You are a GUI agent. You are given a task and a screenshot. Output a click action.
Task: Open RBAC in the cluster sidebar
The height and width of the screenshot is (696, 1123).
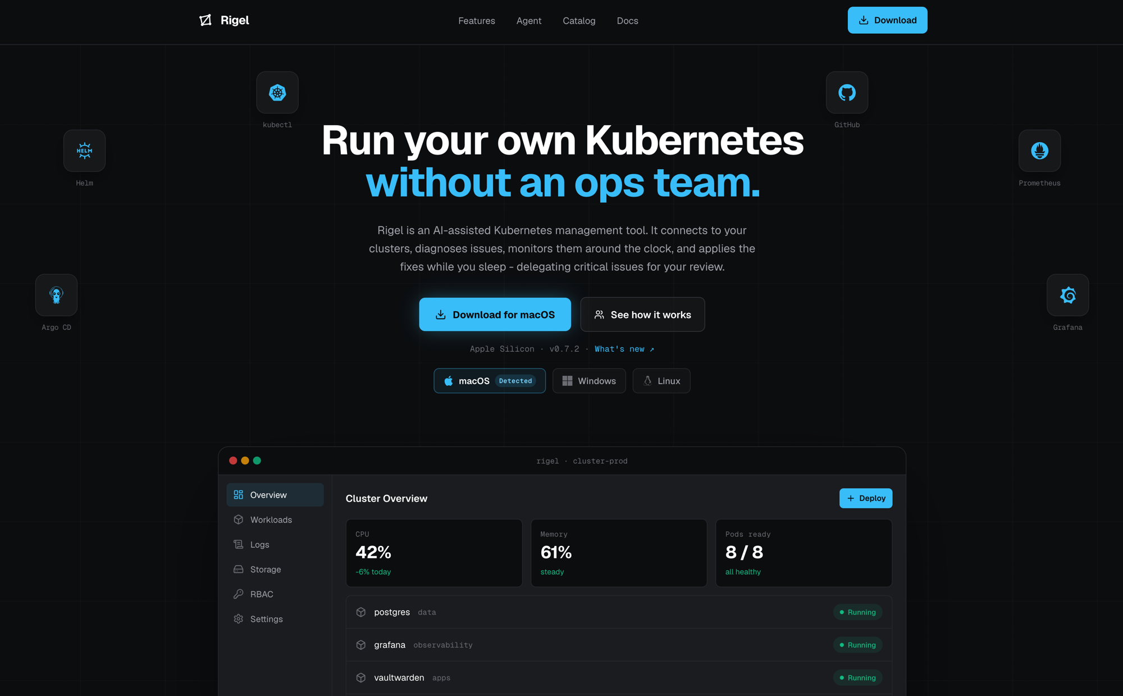click(275, 594)
